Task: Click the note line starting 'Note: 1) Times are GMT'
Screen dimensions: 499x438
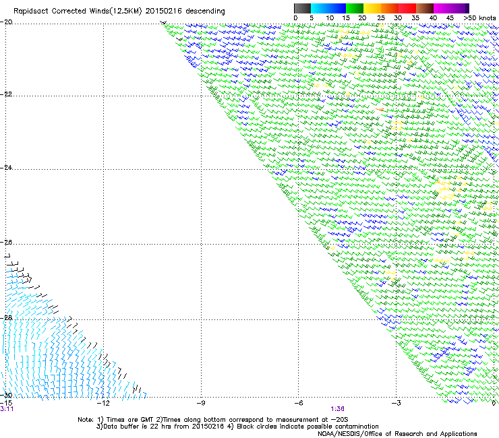Action: 213,420
